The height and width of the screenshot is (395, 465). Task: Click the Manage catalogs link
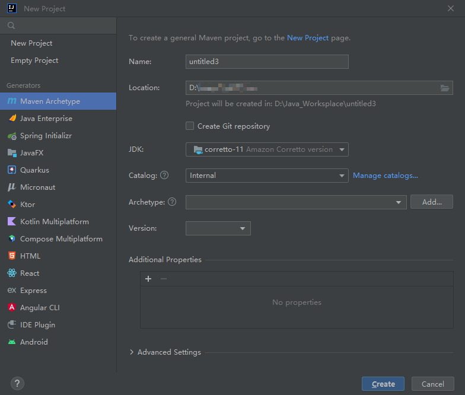pos(386,176)
